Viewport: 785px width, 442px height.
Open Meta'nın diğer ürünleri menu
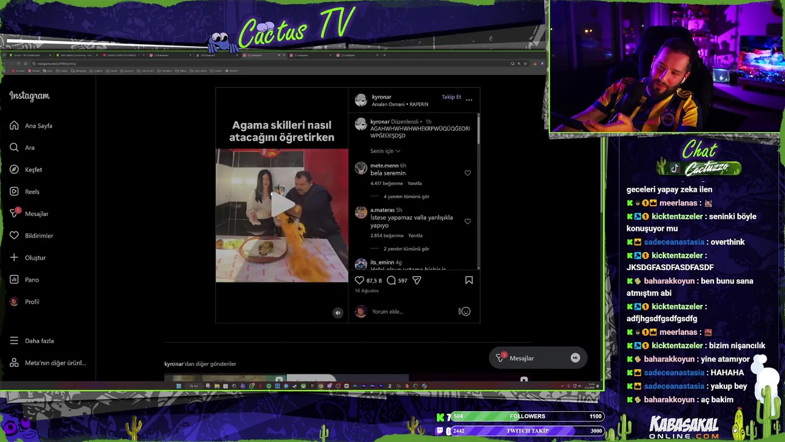click(48, 363)
